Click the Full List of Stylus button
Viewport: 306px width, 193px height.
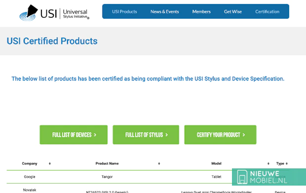(146, 135)
